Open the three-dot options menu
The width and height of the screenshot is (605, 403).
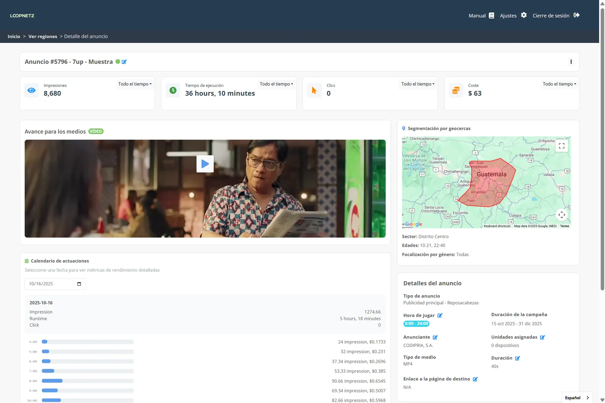(x=571, y=62)
